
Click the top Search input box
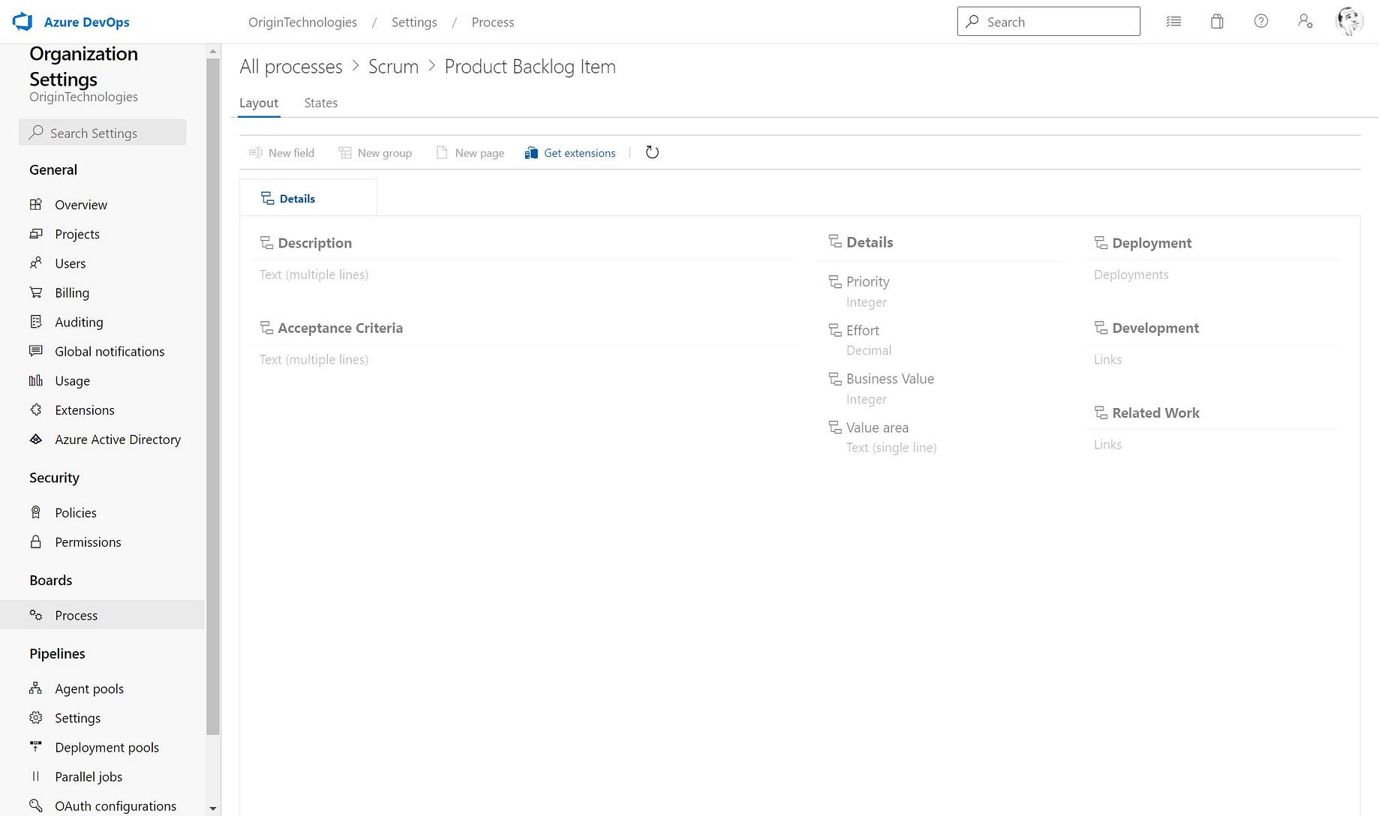click(x=1048, y=22)
